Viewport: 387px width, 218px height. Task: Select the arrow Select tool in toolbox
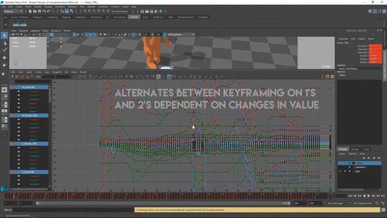coord(4,35)
